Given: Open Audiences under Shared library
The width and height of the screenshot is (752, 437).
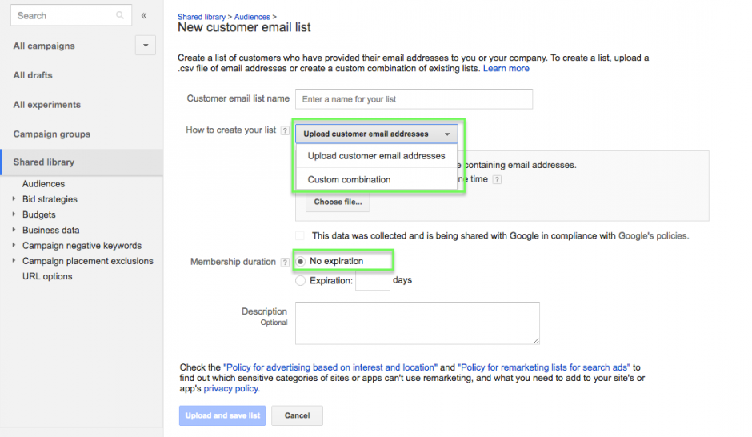Looking at the screenshot, I should (43, 184).
